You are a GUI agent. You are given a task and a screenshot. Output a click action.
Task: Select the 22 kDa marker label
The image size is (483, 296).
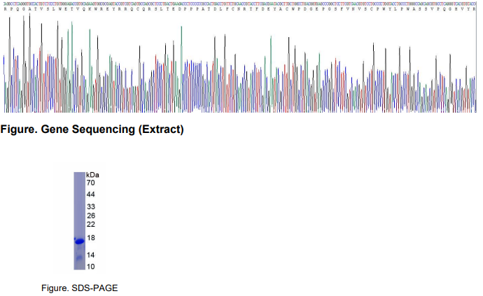90,225
